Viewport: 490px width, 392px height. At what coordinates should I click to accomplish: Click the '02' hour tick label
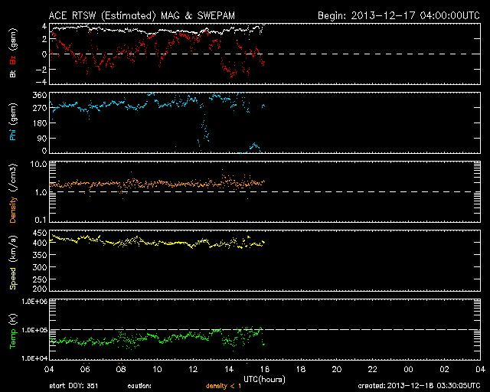pyautogui.click(x=444, y=370)
